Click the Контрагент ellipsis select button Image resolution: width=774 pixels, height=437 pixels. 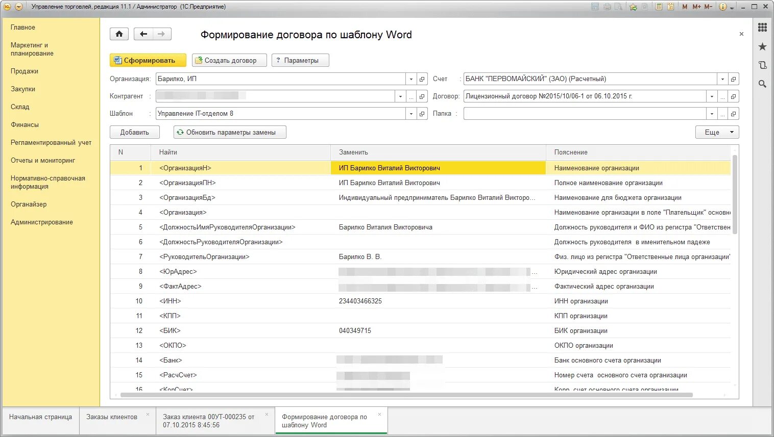(411, 96)
